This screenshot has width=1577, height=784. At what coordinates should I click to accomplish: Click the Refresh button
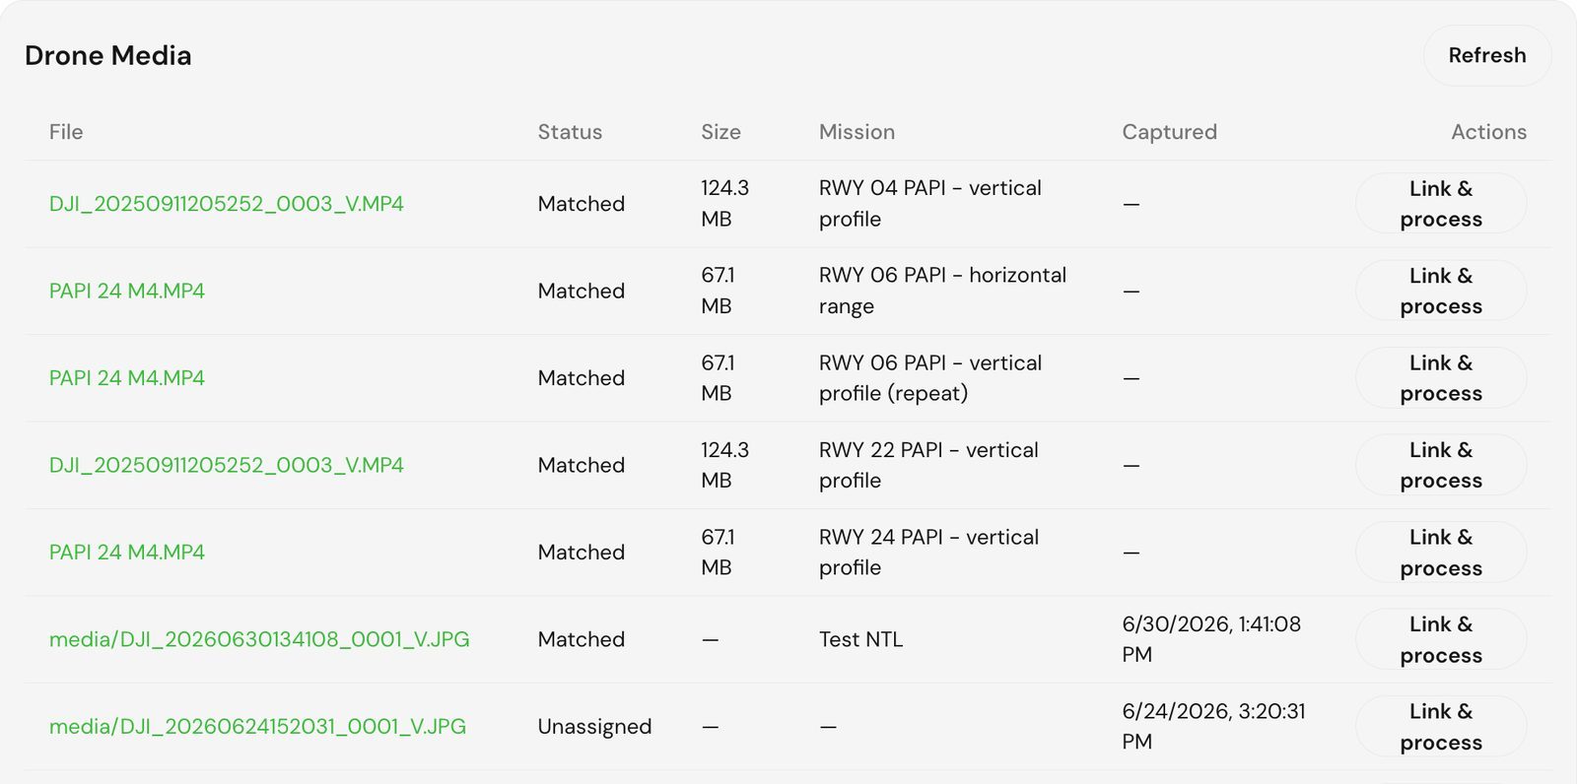[1486, 55]
